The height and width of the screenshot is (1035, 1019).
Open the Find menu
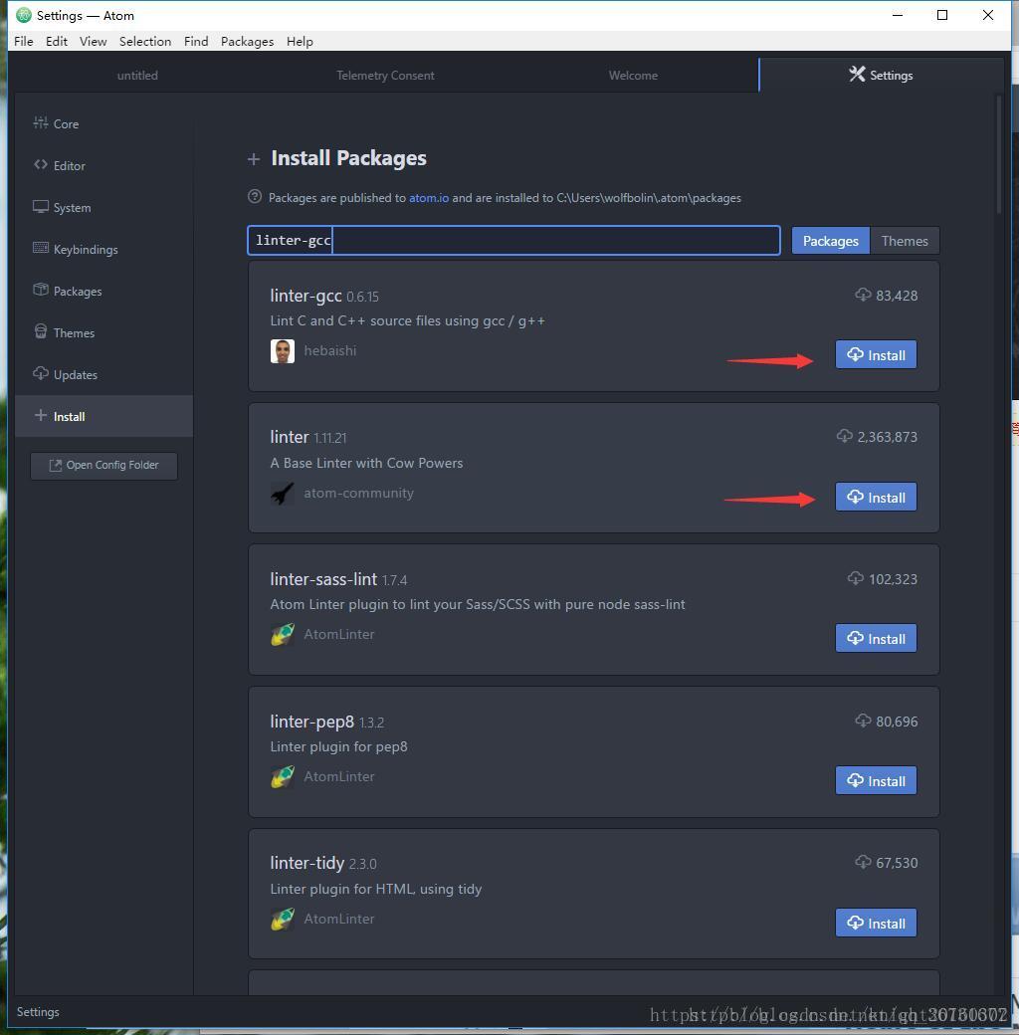[196, 41]
